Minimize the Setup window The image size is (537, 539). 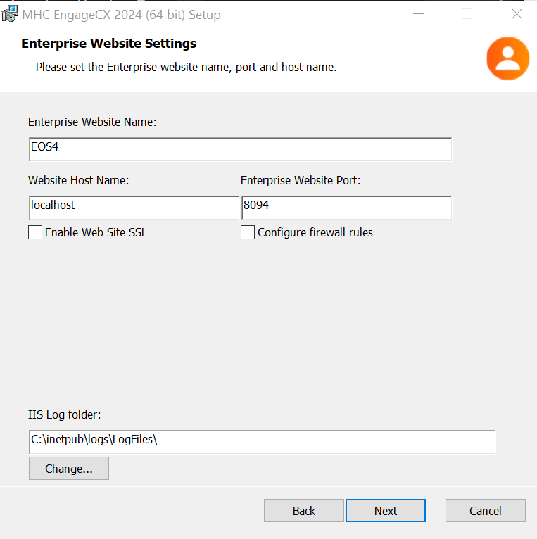[418, 14]
